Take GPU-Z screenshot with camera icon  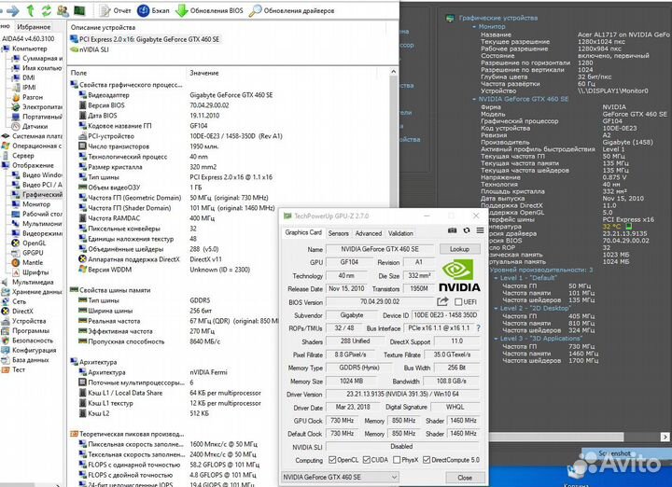pos(452,230)
